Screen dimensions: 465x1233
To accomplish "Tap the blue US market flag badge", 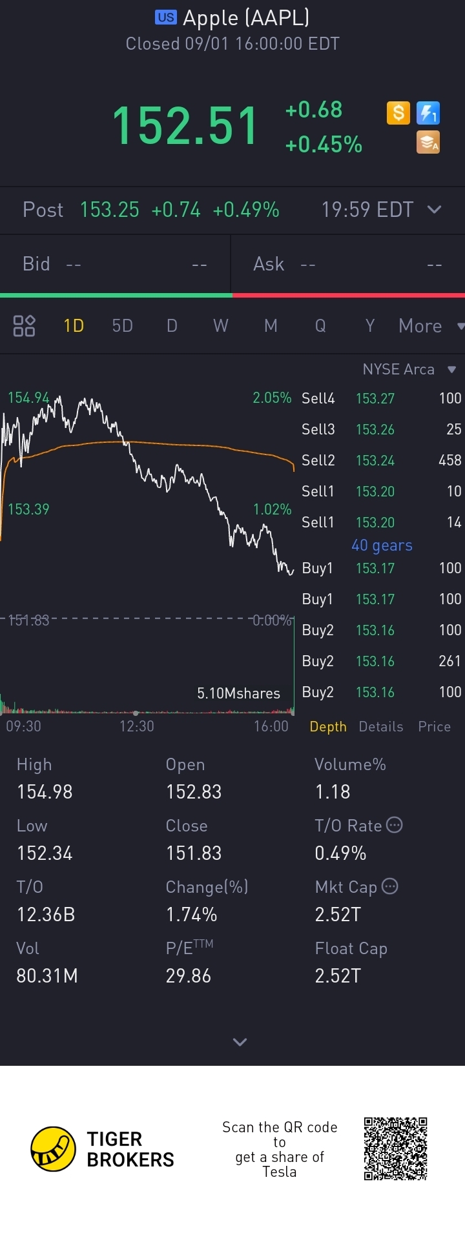I will click(x=165, y=17).
